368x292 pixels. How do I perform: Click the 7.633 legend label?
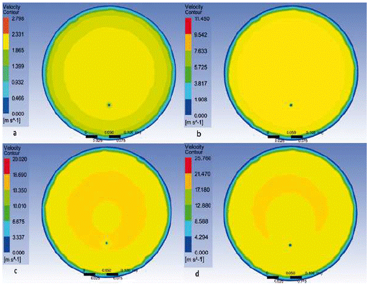coord(201,51)
